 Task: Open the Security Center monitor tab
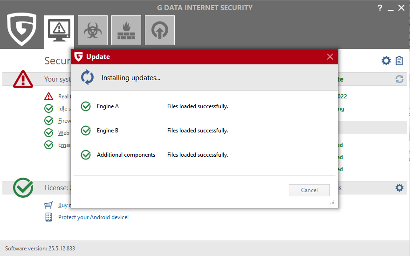(59, 30)
